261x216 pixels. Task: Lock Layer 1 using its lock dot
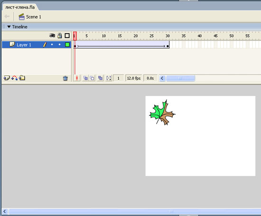tap(59, 45)
